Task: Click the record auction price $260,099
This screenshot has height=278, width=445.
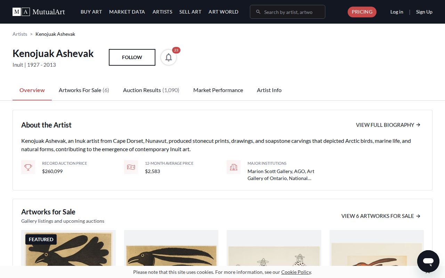Action: [52, 171]
